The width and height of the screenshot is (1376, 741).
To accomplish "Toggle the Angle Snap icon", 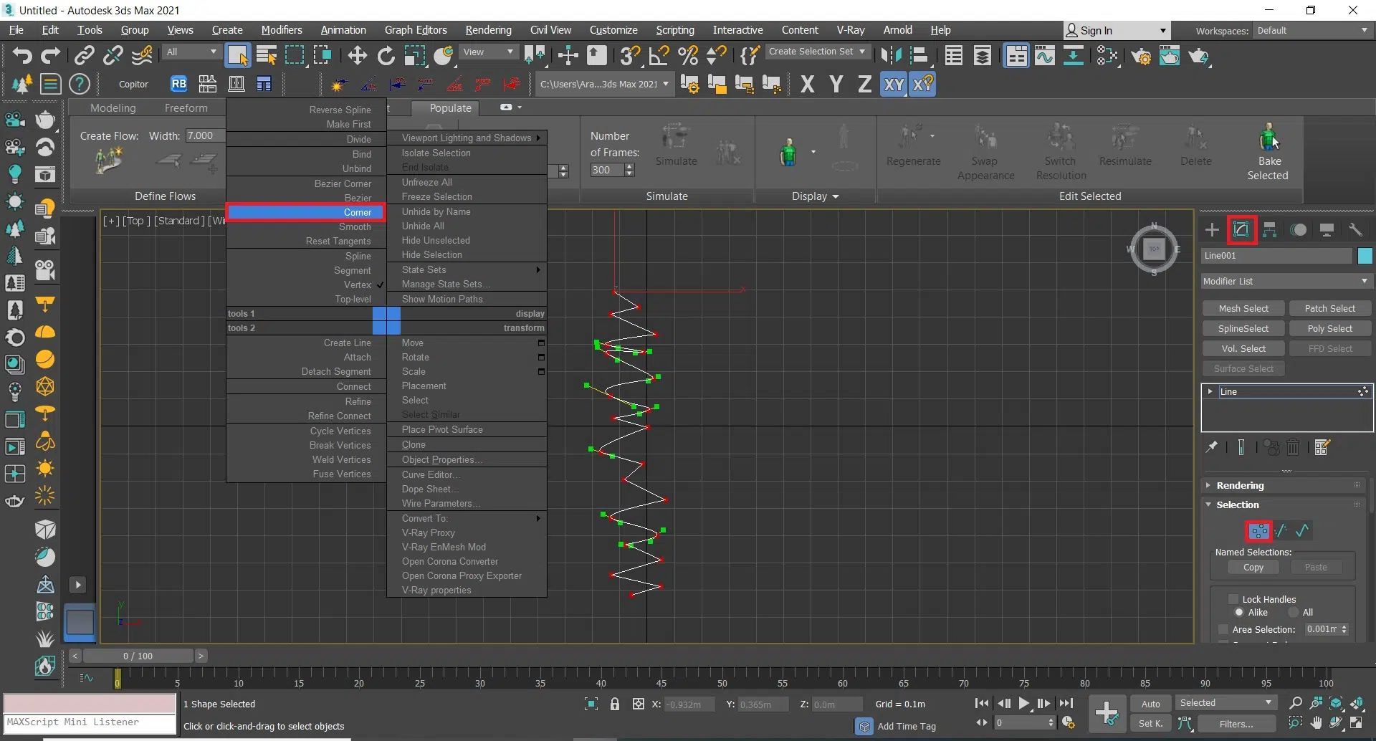I will click(659, 55).
